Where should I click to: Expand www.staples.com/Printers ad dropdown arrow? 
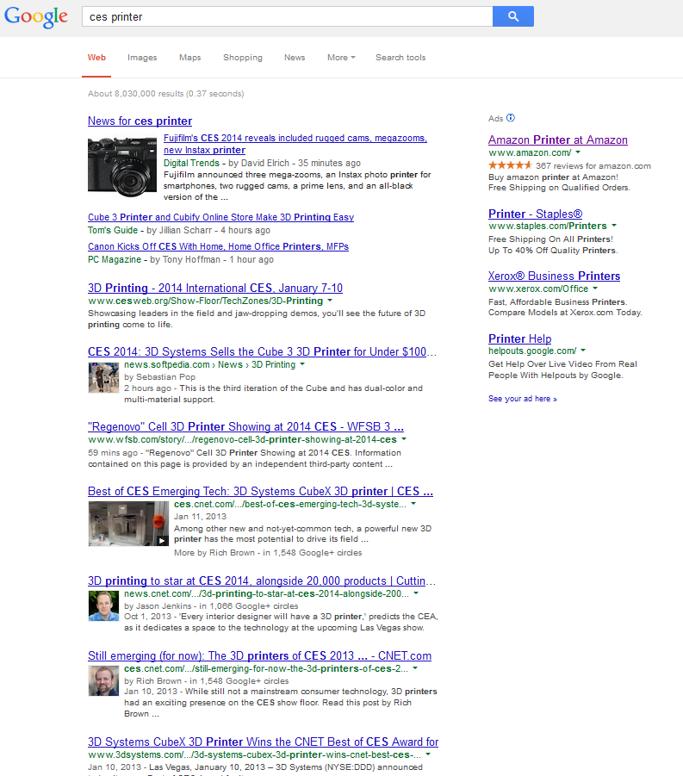click(x=614, y=225)
